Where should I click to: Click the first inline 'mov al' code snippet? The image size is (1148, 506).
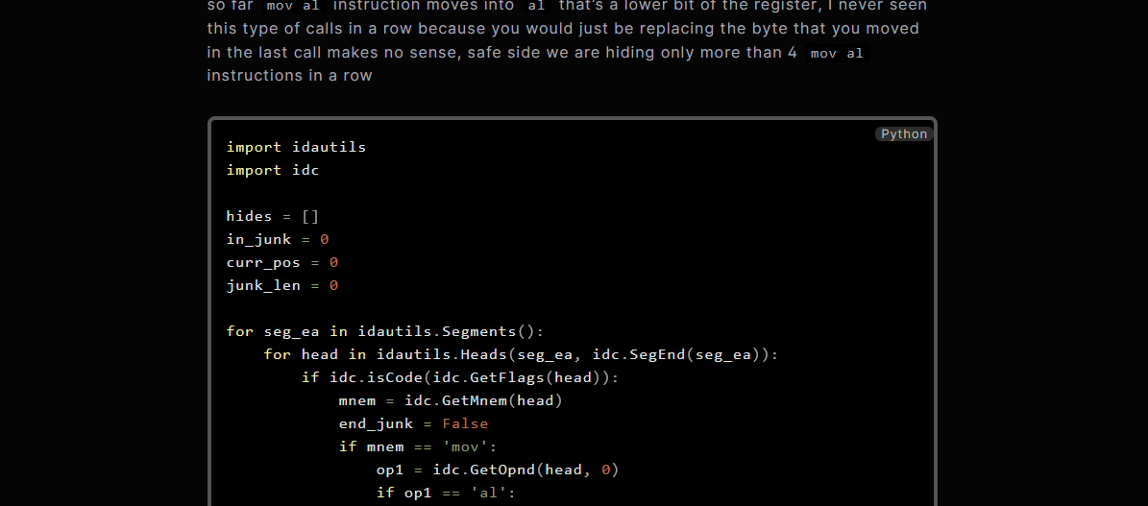click(x=295, y=7)
